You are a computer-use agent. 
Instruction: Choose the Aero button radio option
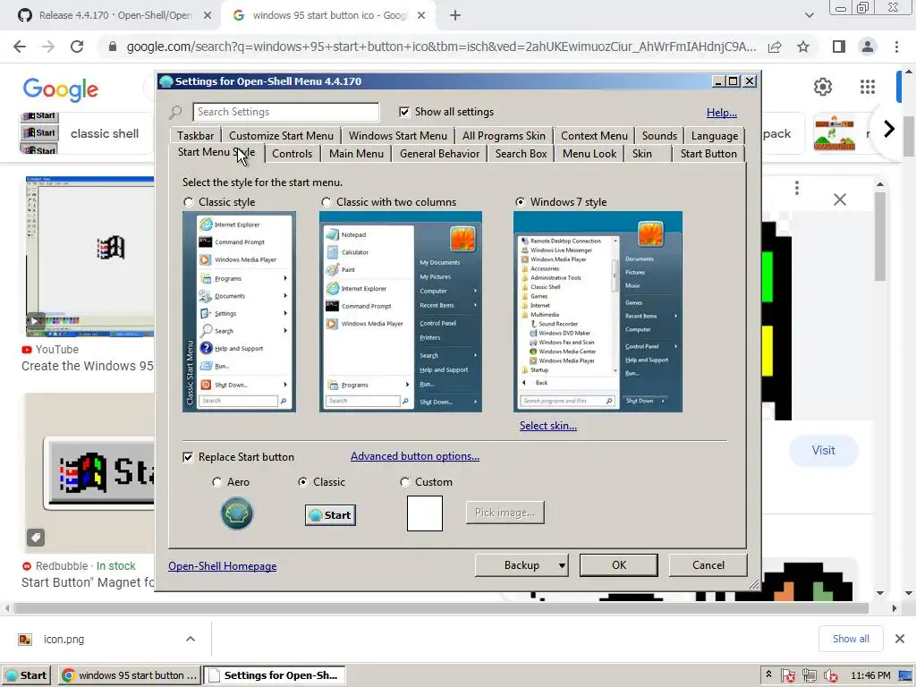point(216,482)
